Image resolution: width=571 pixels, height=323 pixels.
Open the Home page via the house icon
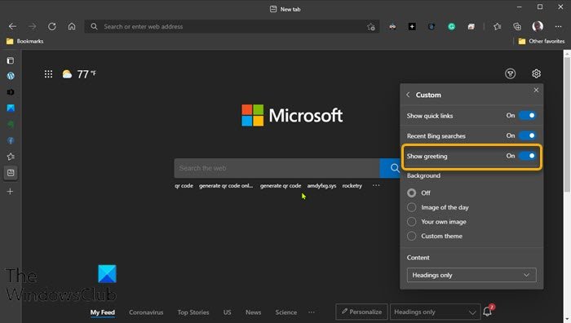pos(72,27)
